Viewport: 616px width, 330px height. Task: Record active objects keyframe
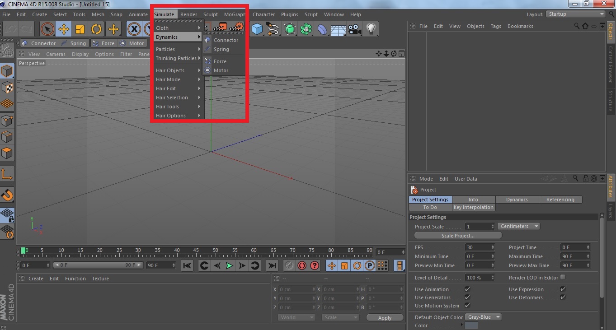tap(289, 265)
